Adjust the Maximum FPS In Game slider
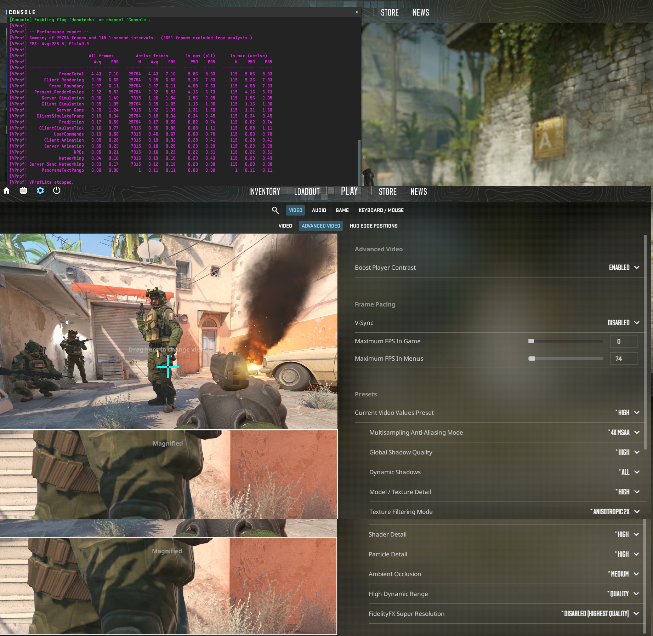This screenshot has height=636, width=653. [x=565, y=341]
